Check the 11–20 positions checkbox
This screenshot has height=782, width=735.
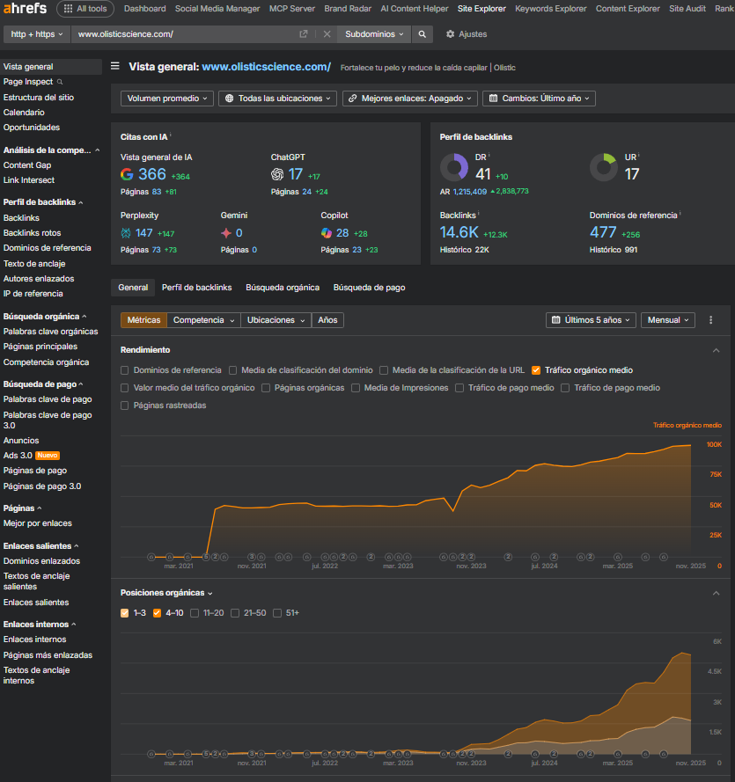click(x=195, y=613)
